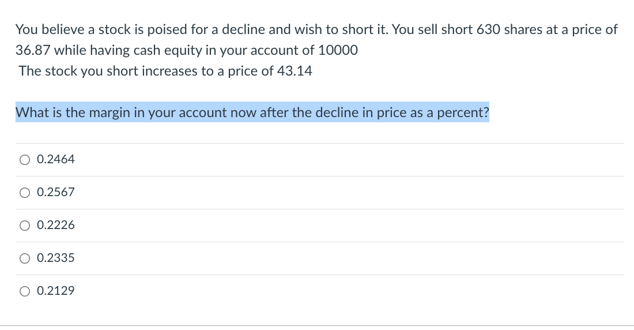Click the 0.2335 answer label text
The image size is (634, 330).
coord(56,257)
